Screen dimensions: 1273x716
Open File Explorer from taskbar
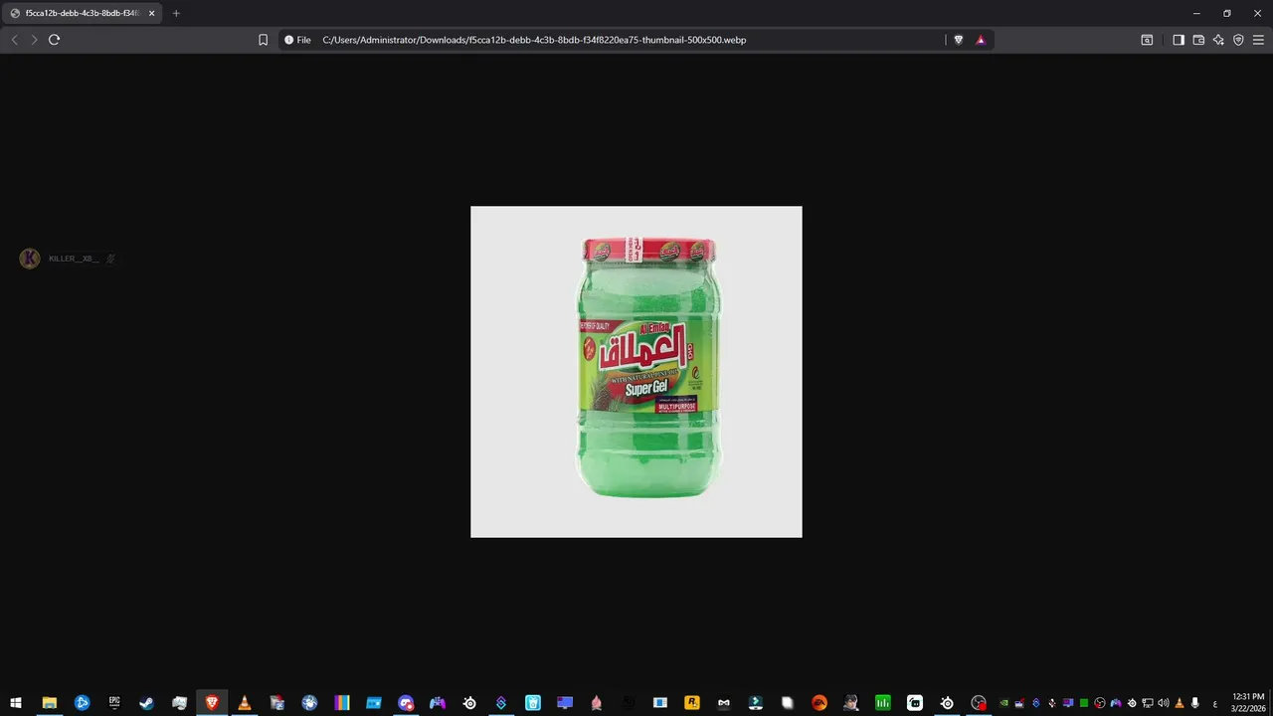49,703
